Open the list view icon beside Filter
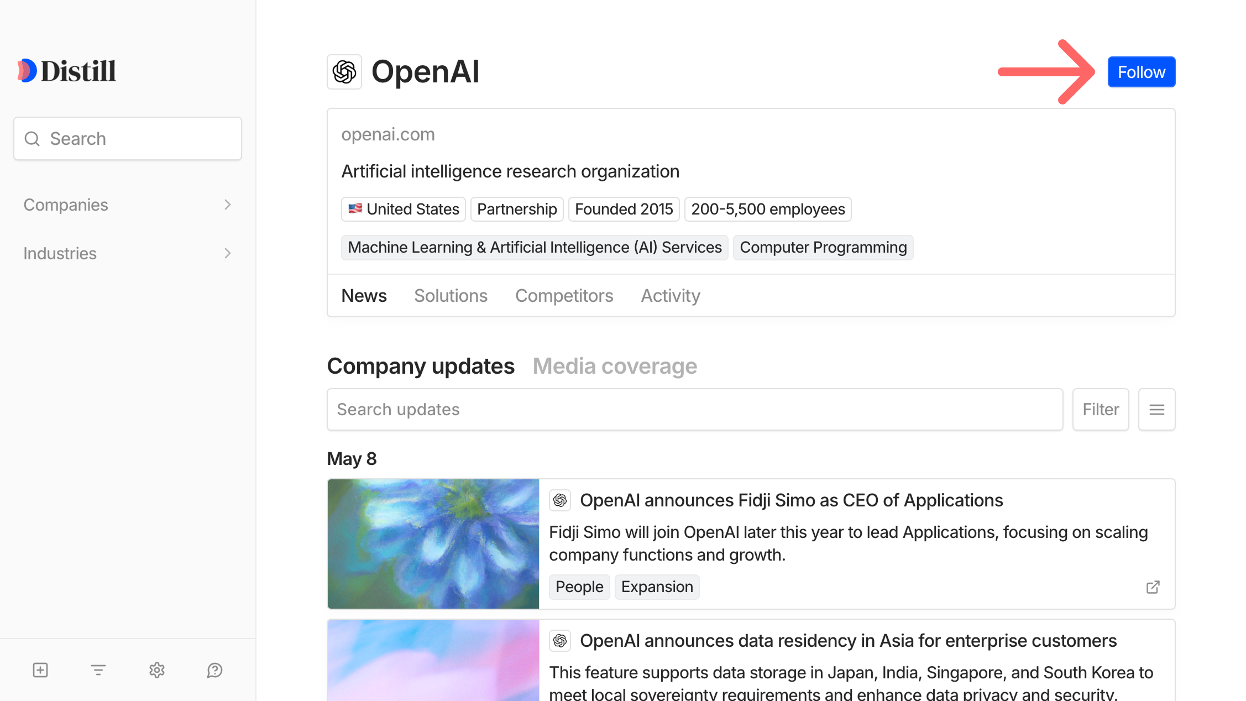 coord(1156,409)
